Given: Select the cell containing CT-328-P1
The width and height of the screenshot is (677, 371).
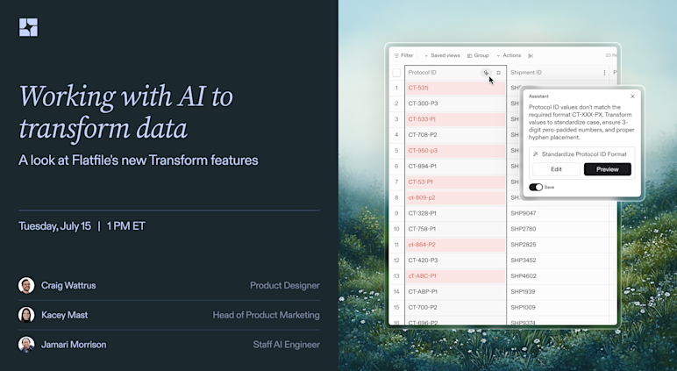Looking at the screenshot, I should (455, 213).
